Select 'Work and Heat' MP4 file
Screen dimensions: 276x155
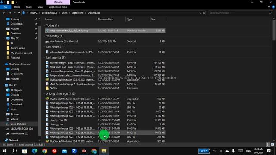pyautogui.click(x=105, y=67)
